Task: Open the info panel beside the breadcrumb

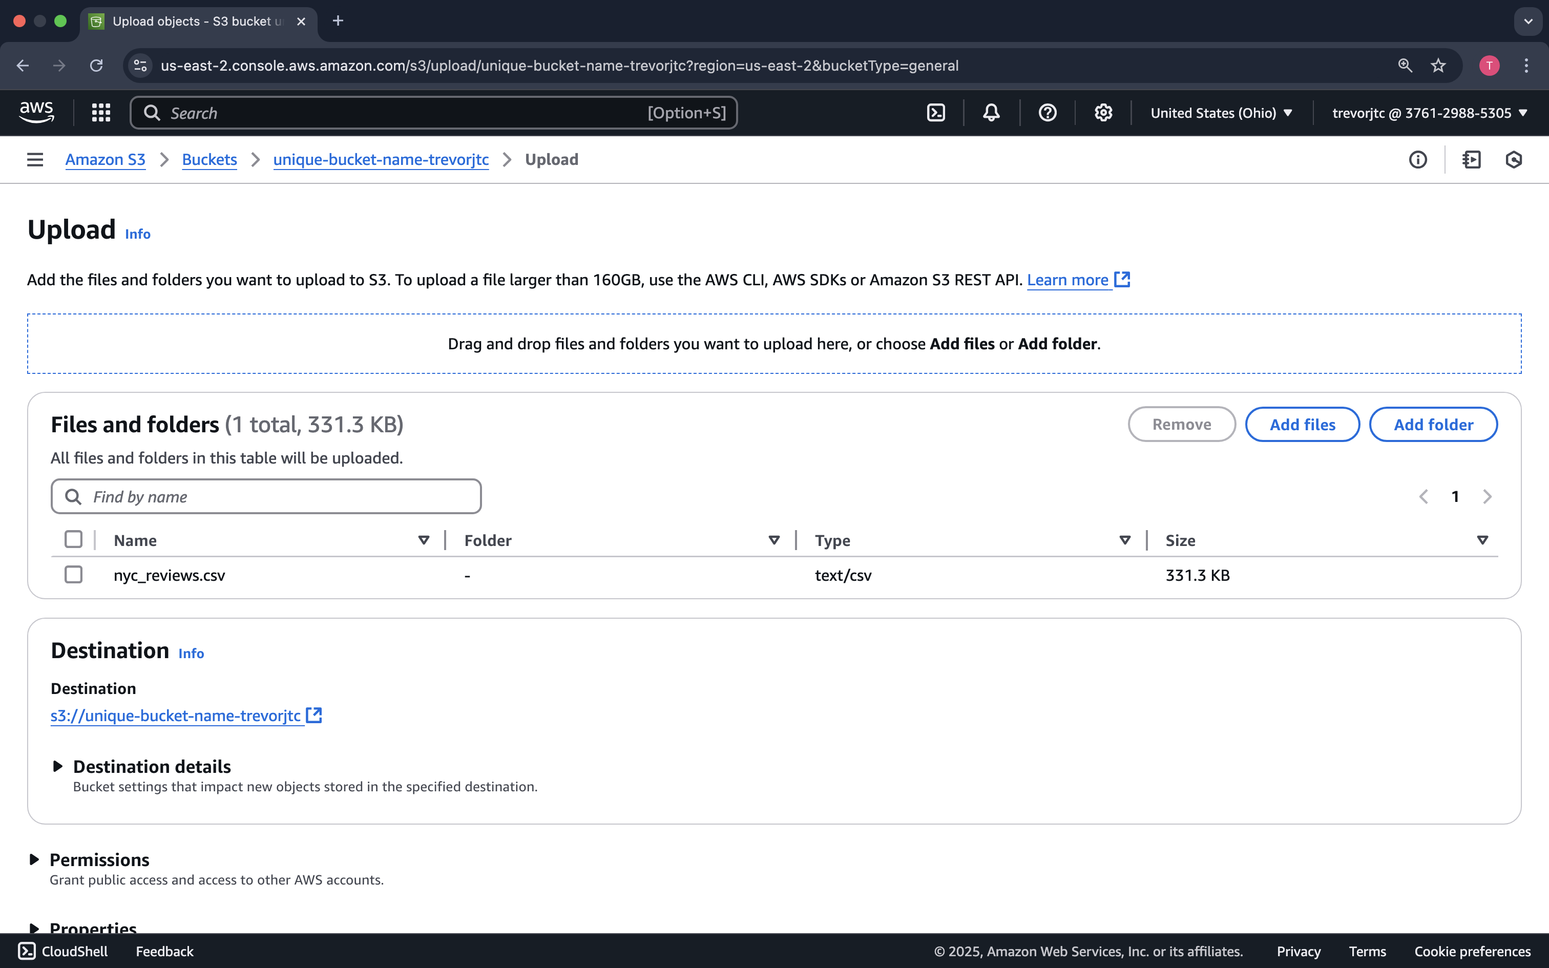Action: (1417, 159)
